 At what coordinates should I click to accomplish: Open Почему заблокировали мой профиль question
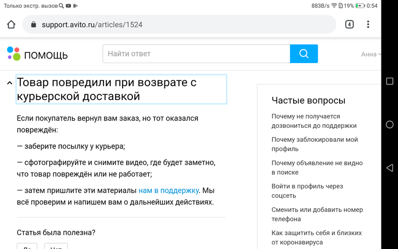tap(314, 144)
